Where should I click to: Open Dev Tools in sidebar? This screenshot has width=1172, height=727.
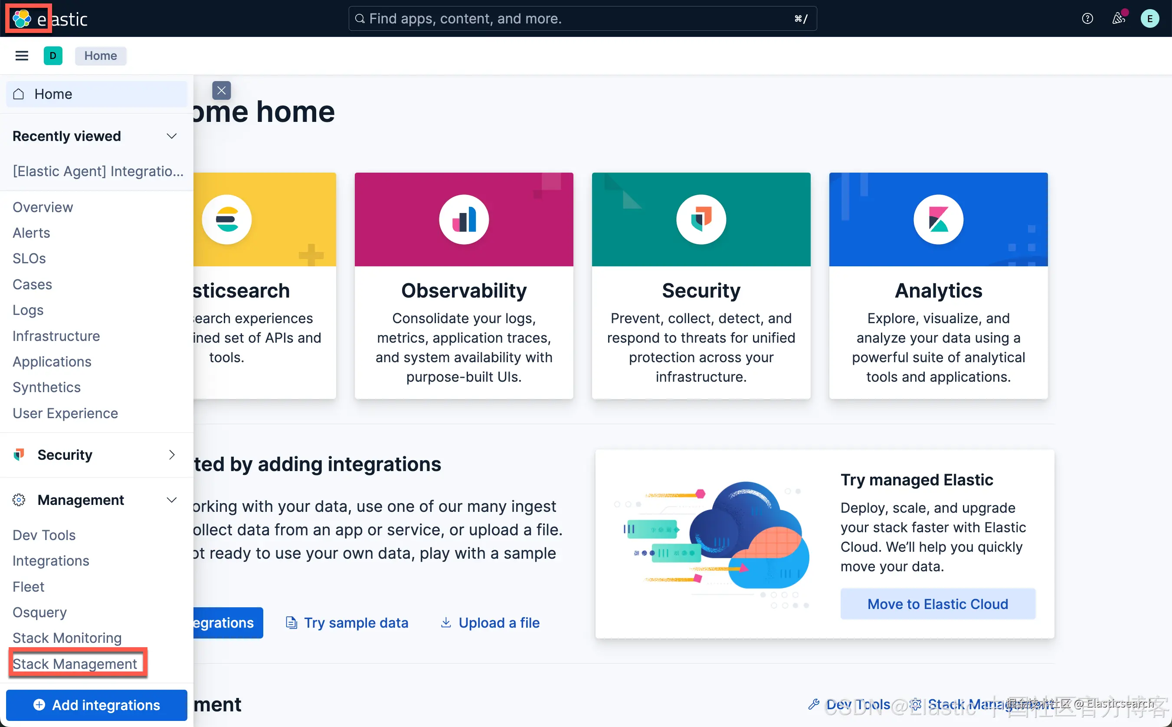44,535
